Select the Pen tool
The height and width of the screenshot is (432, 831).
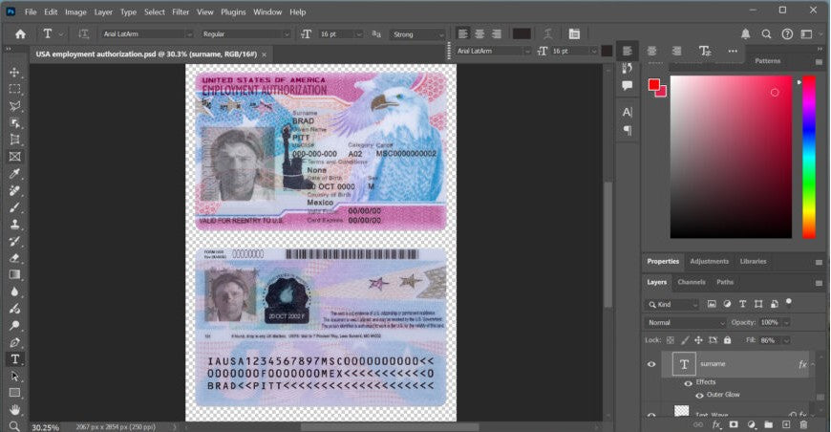click(x=15, y=342)
